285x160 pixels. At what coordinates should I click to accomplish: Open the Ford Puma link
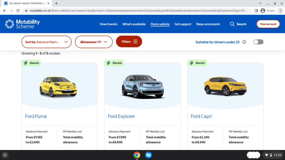click(x=36, y=116)
